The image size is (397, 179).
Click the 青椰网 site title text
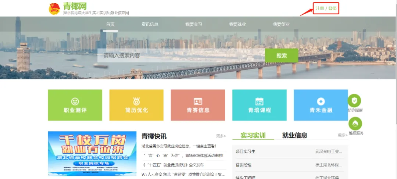pos(75,6)
